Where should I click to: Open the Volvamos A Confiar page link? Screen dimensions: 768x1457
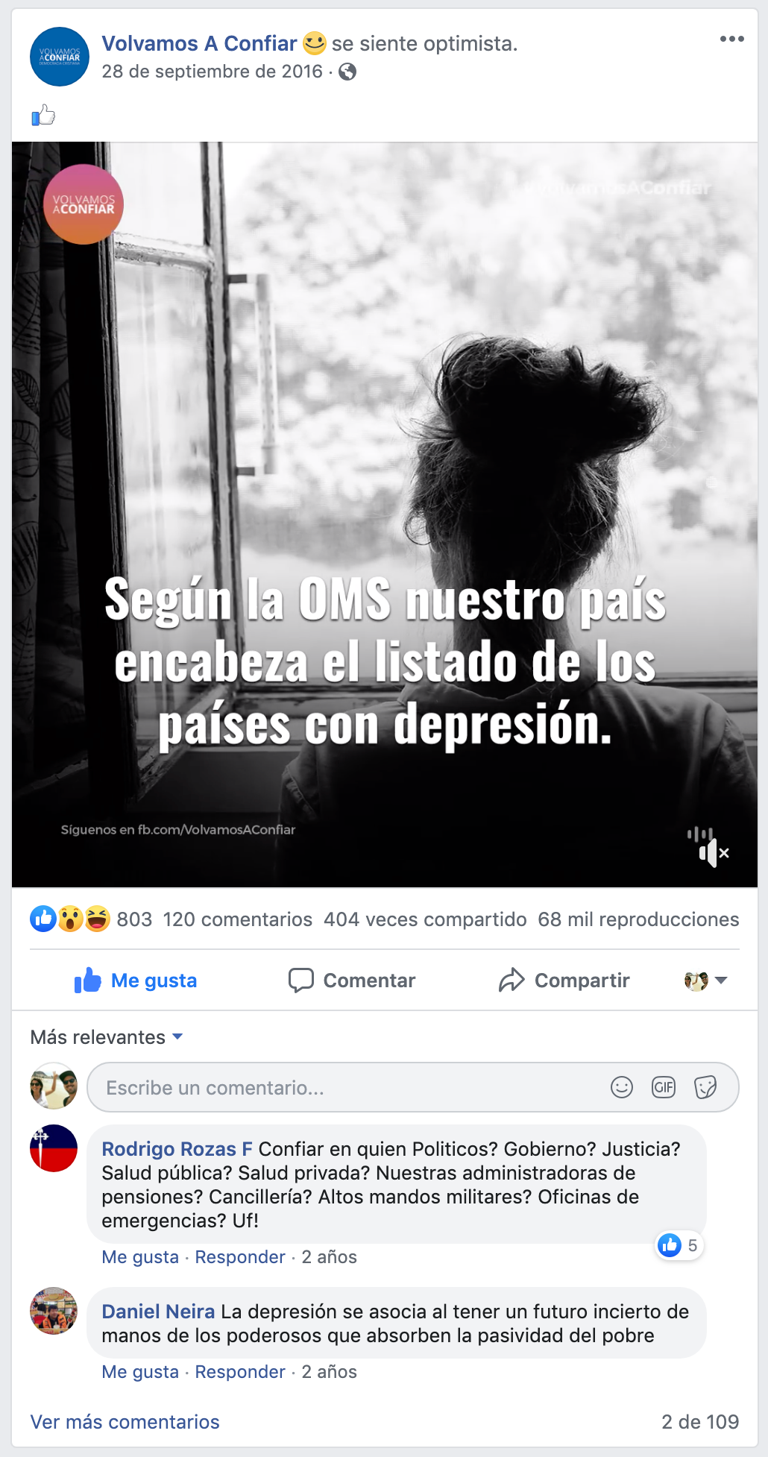tap(199, 43)
